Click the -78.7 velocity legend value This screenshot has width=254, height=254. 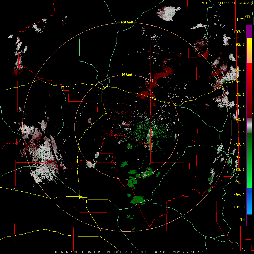(239, 182)
